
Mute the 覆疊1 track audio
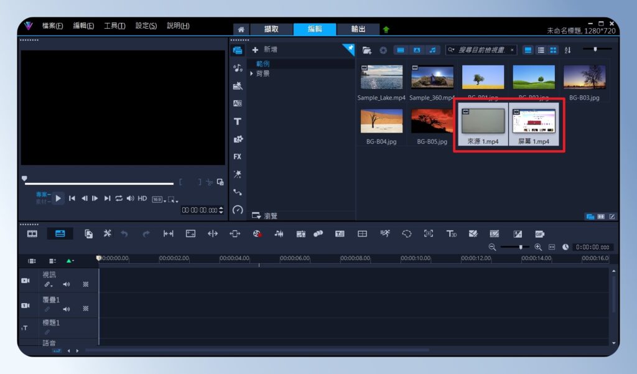[67, 309]
